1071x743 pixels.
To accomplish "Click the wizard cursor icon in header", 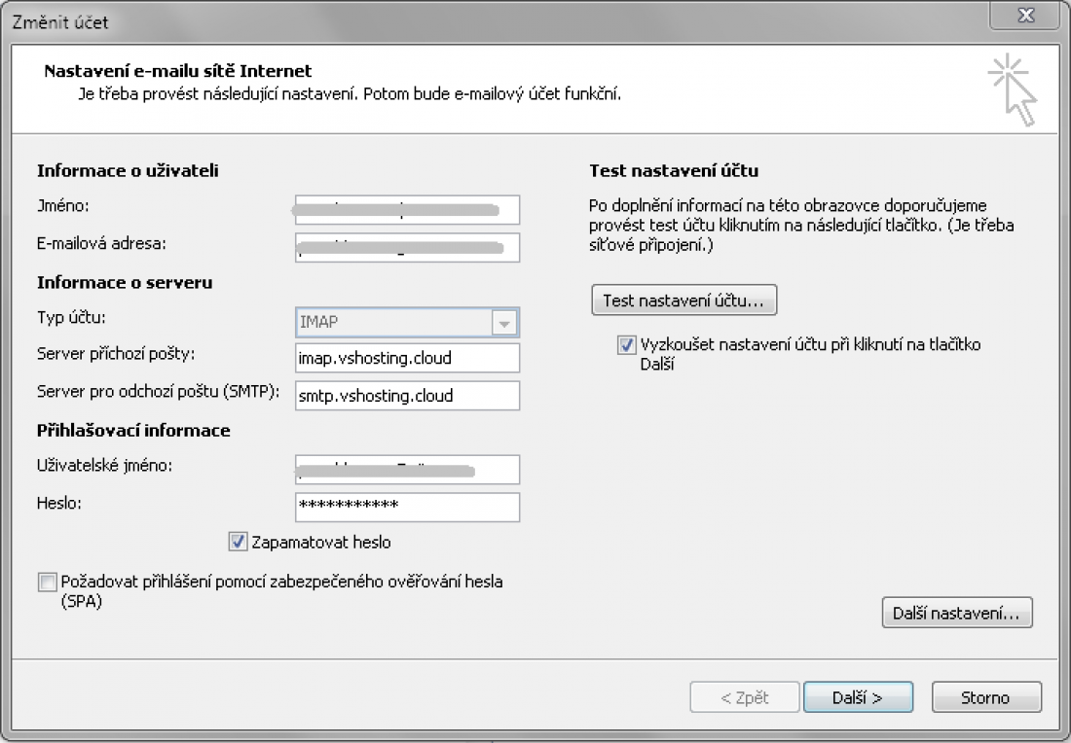I will click(1012, 90).
